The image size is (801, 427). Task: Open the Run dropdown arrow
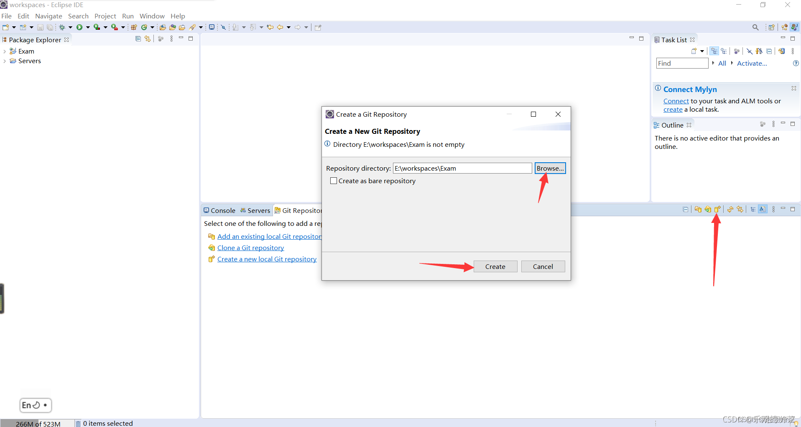(88, 27)
